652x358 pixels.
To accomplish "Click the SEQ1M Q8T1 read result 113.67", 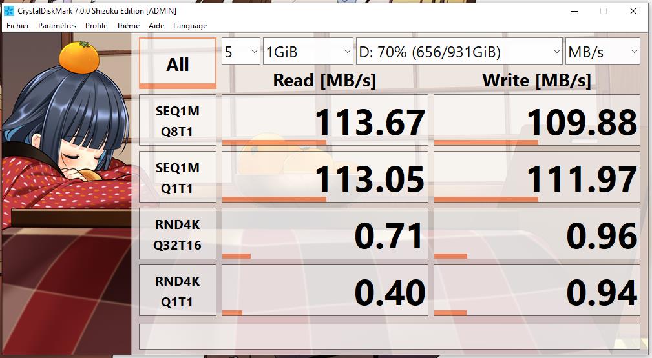I will pyautogui.click(x=325, y=121).
